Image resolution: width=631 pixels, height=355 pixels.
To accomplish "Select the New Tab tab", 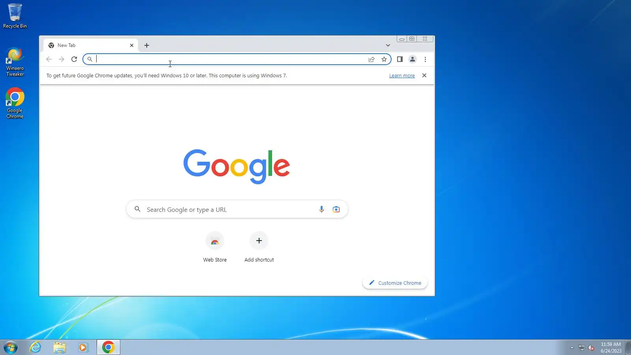I will pos(91,45).
